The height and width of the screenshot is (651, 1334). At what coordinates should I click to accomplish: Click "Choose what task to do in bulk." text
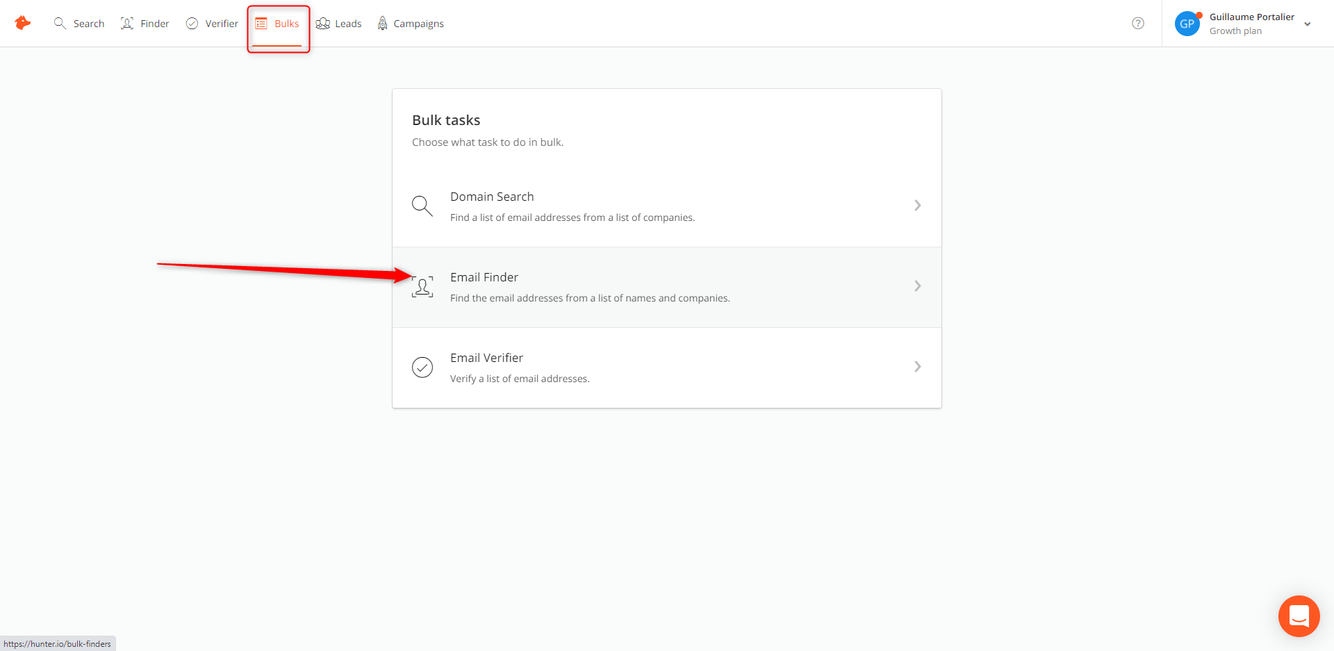pyautogui.click(x=488, y=142)
